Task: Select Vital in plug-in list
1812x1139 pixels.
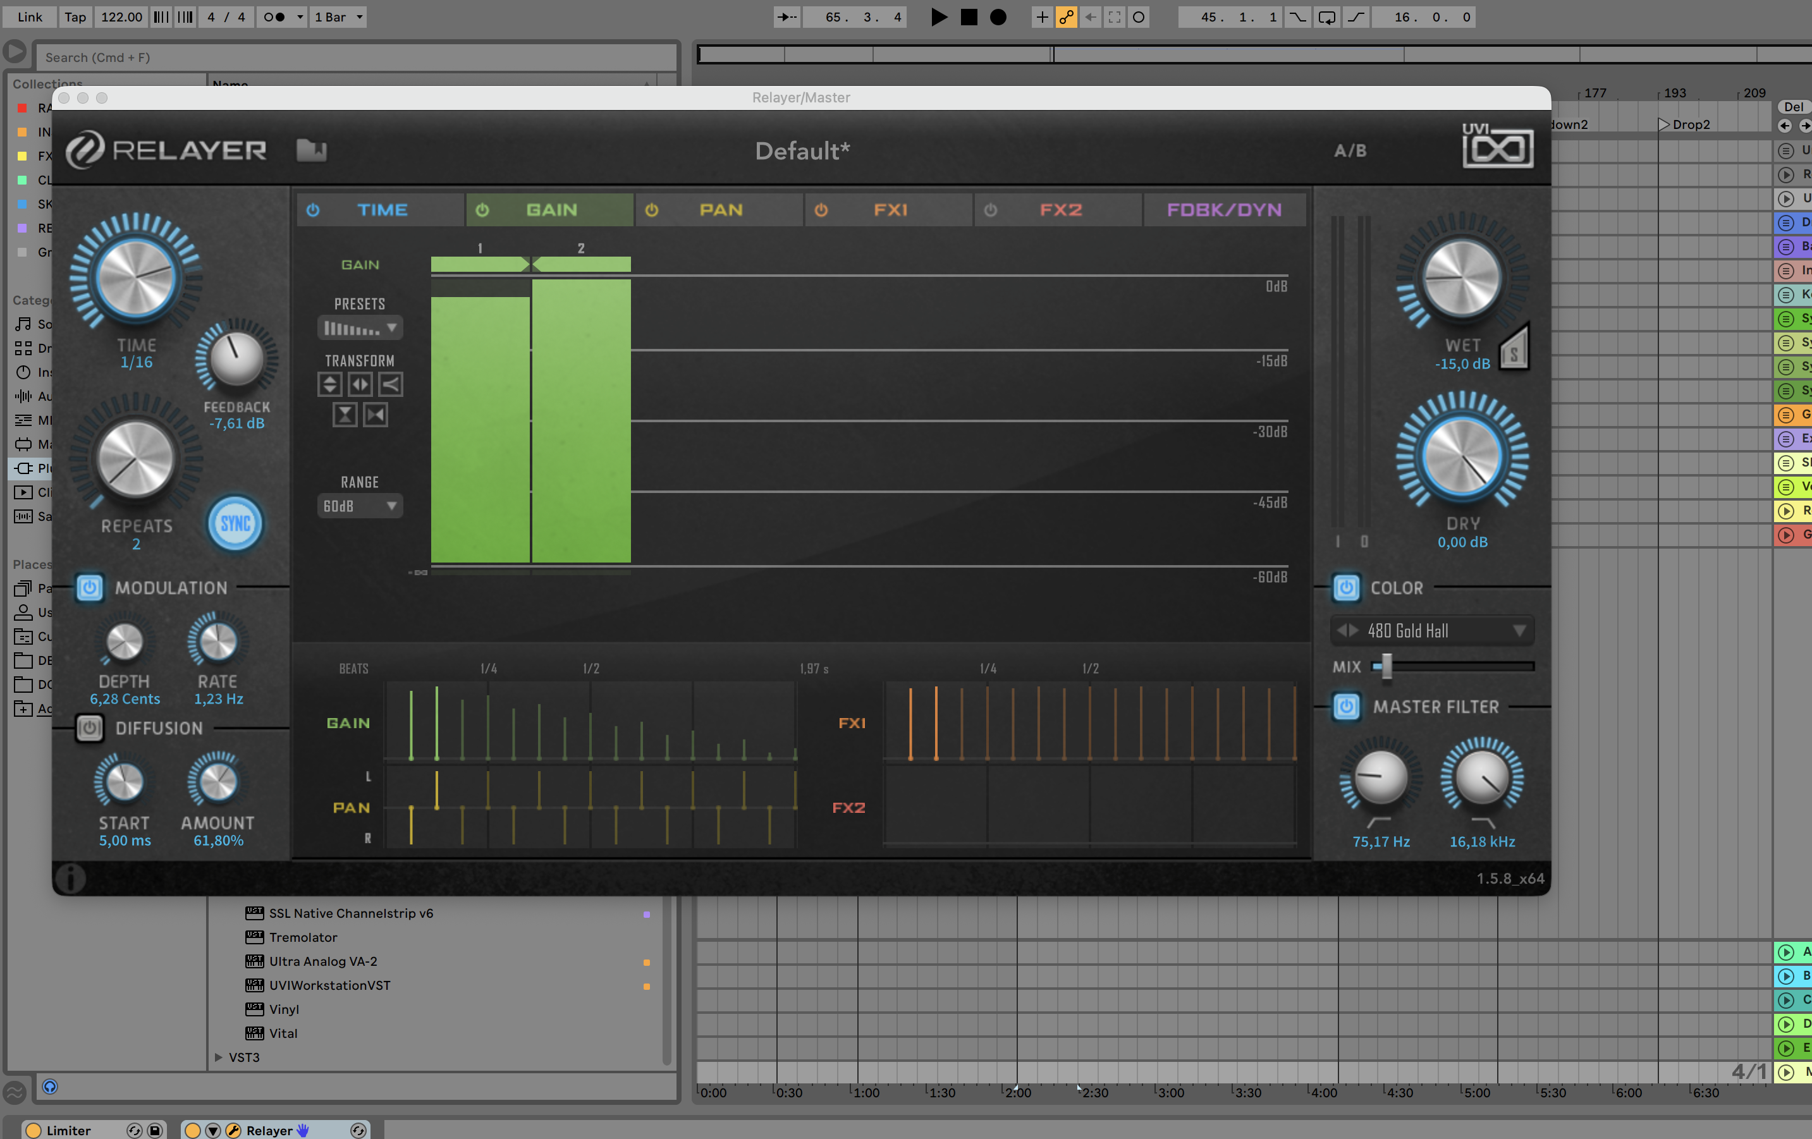Action: coord(283,1033)
